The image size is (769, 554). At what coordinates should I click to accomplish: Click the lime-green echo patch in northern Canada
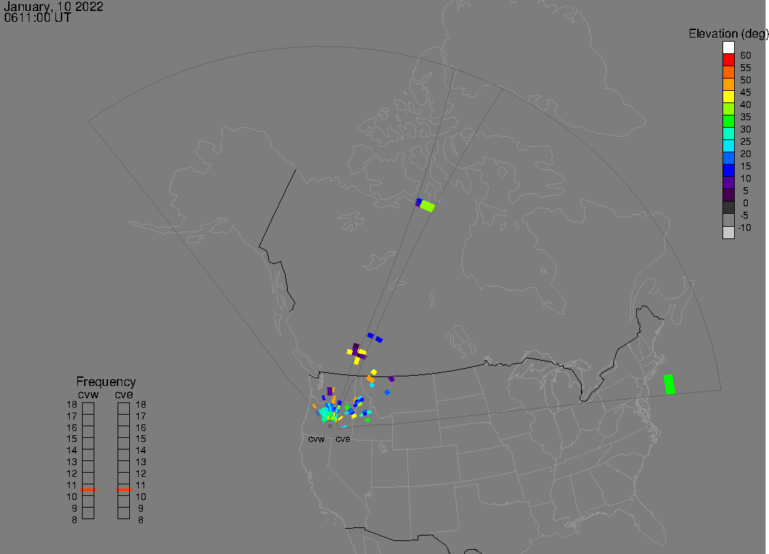[428, 206]
